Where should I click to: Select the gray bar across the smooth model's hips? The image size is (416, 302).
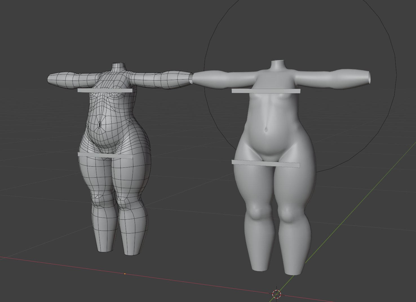(x=266, y=164)
